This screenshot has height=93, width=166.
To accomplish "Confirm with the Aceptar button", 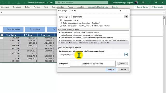I will pyautogui.click(x=111, y=69).
